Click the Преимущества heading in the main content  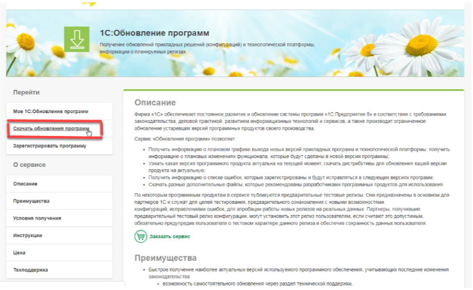pyautogui.click(x=165, y=258)
